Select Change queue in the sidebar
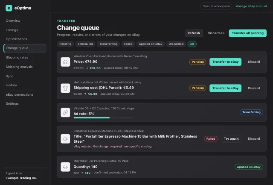The width and height of the screenshot is (273, 185). (25, 48)
